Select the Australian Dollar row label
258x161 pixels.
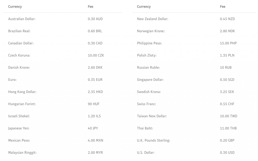[x=22, y=19]
